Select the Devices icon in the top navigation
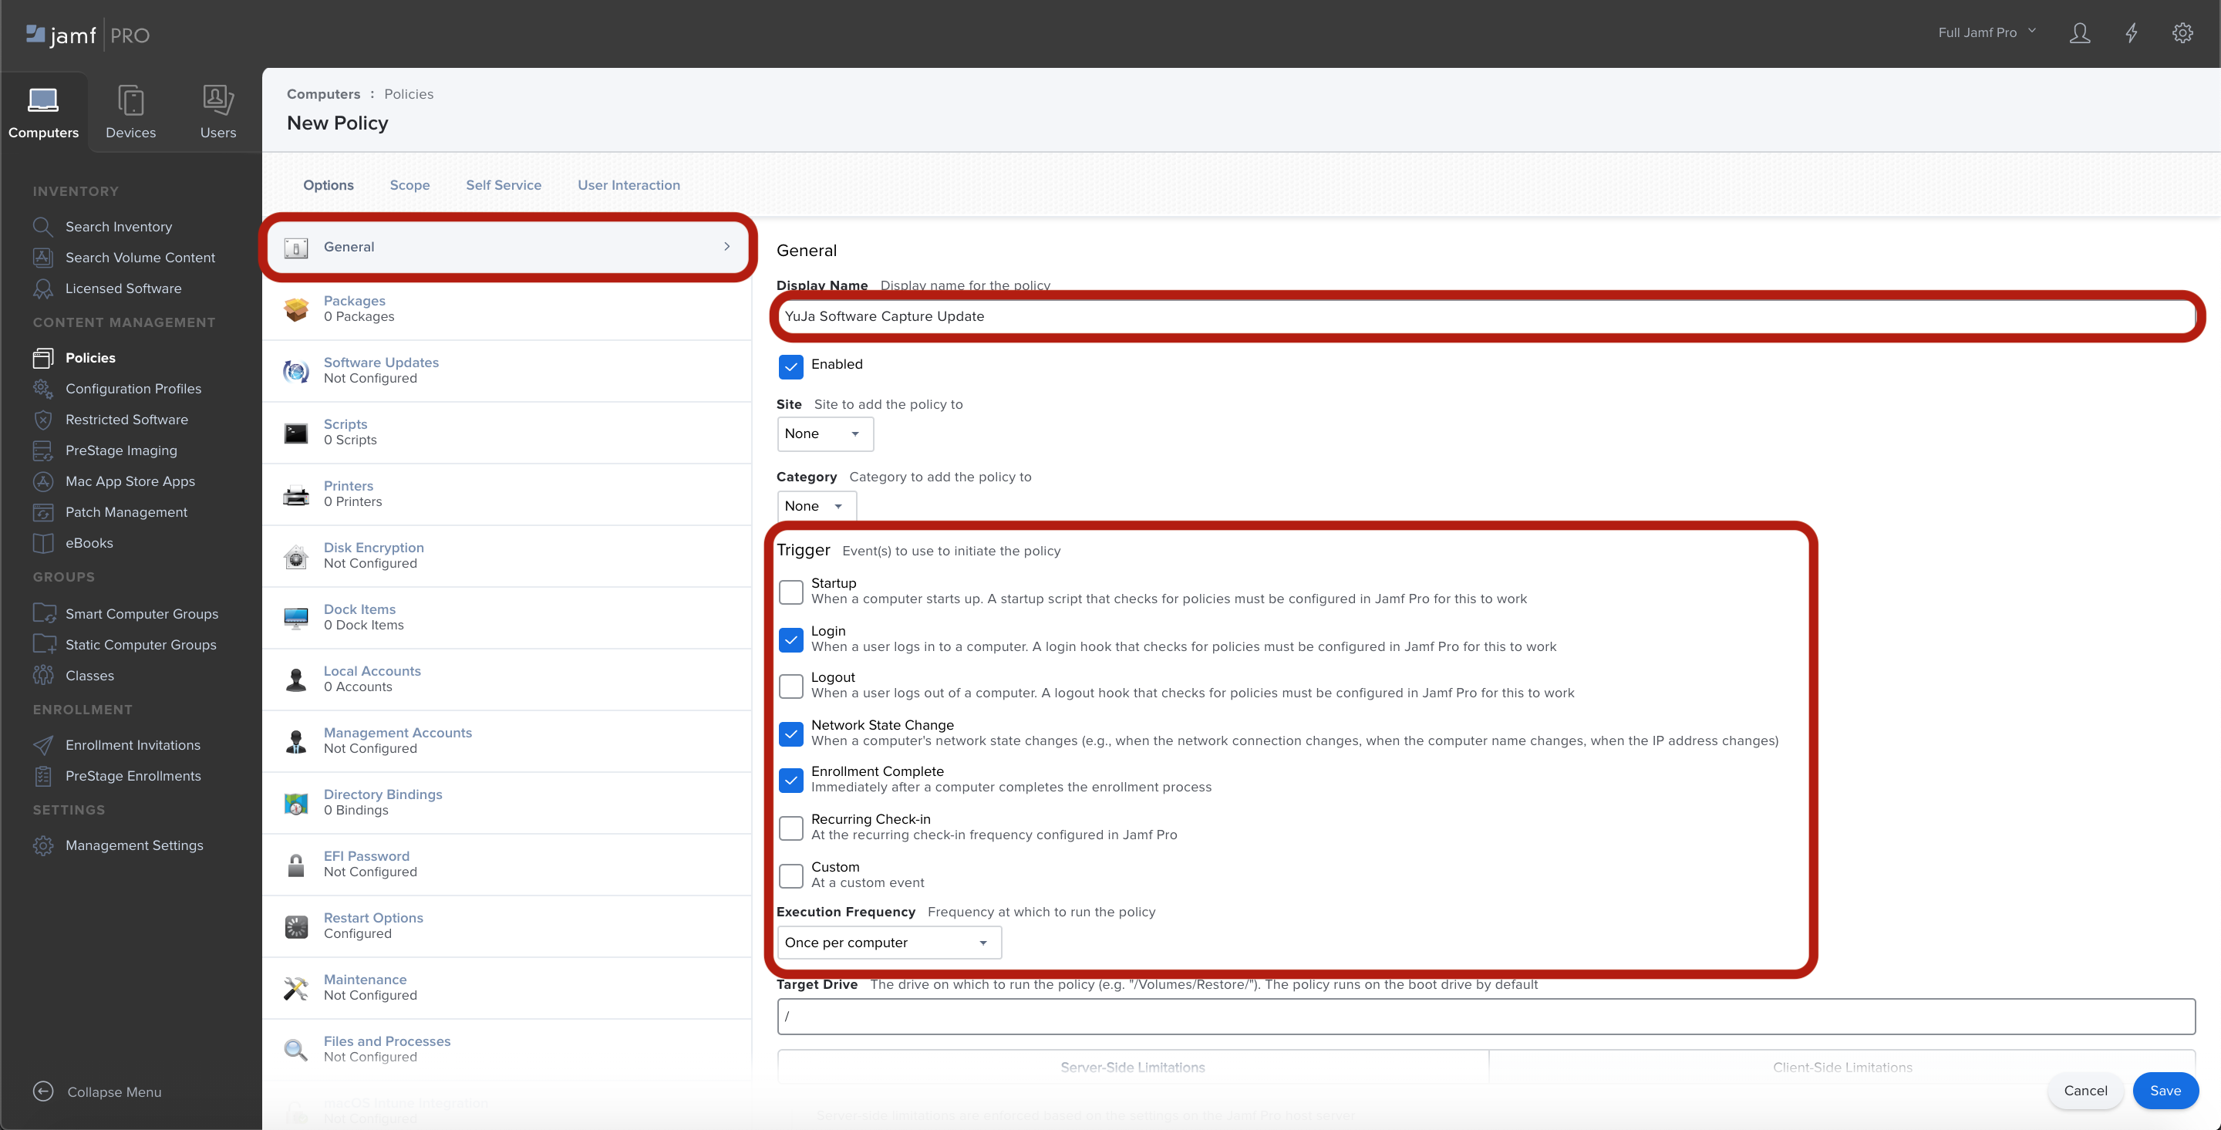This screenshot has width=2221, height=1130. tap(131, 100)
